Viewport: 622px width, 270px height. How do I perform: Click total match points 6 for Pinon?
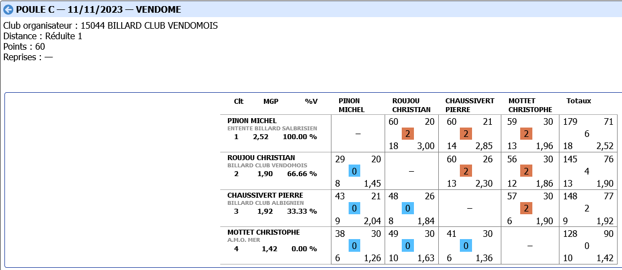587,134
